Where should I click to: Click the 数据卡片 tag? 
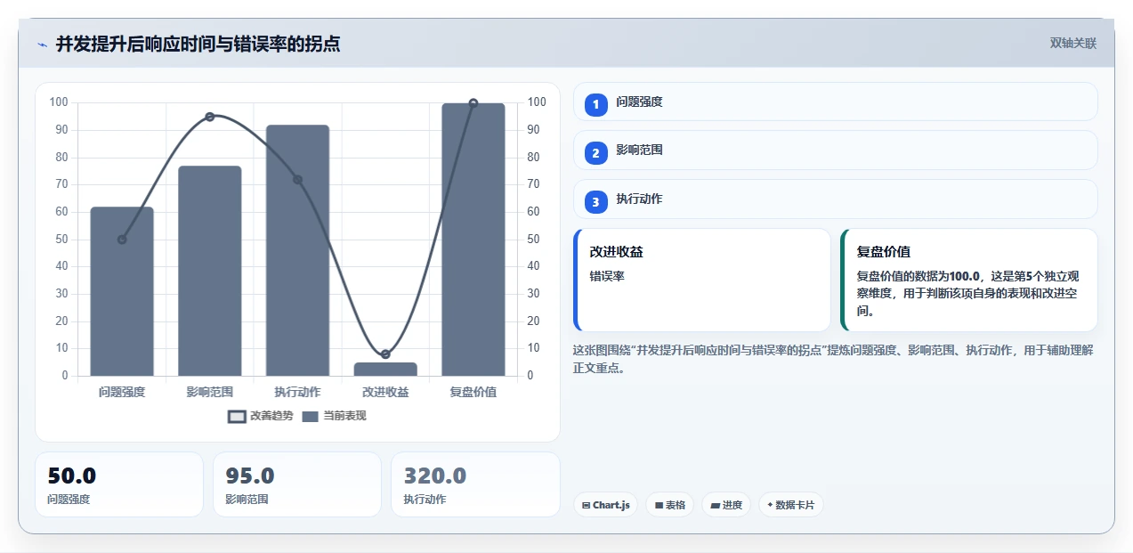pos(790,505)
